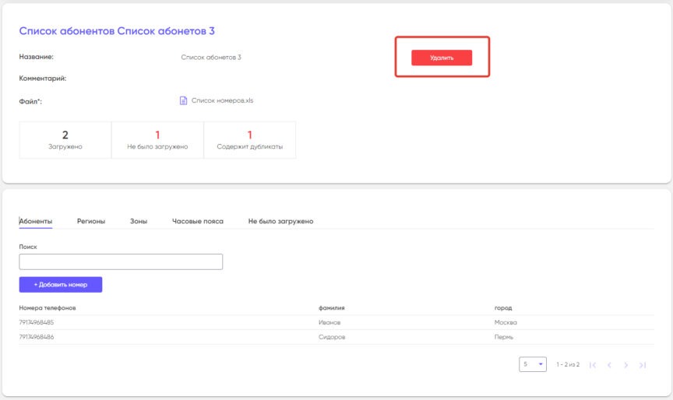Open the Регионы tab

click(x=91, y=221)
